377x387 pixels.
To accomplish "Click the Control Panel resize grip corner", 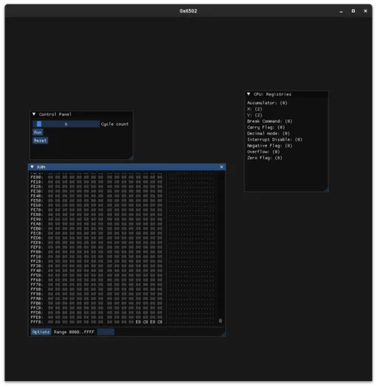I will point(131,158).
